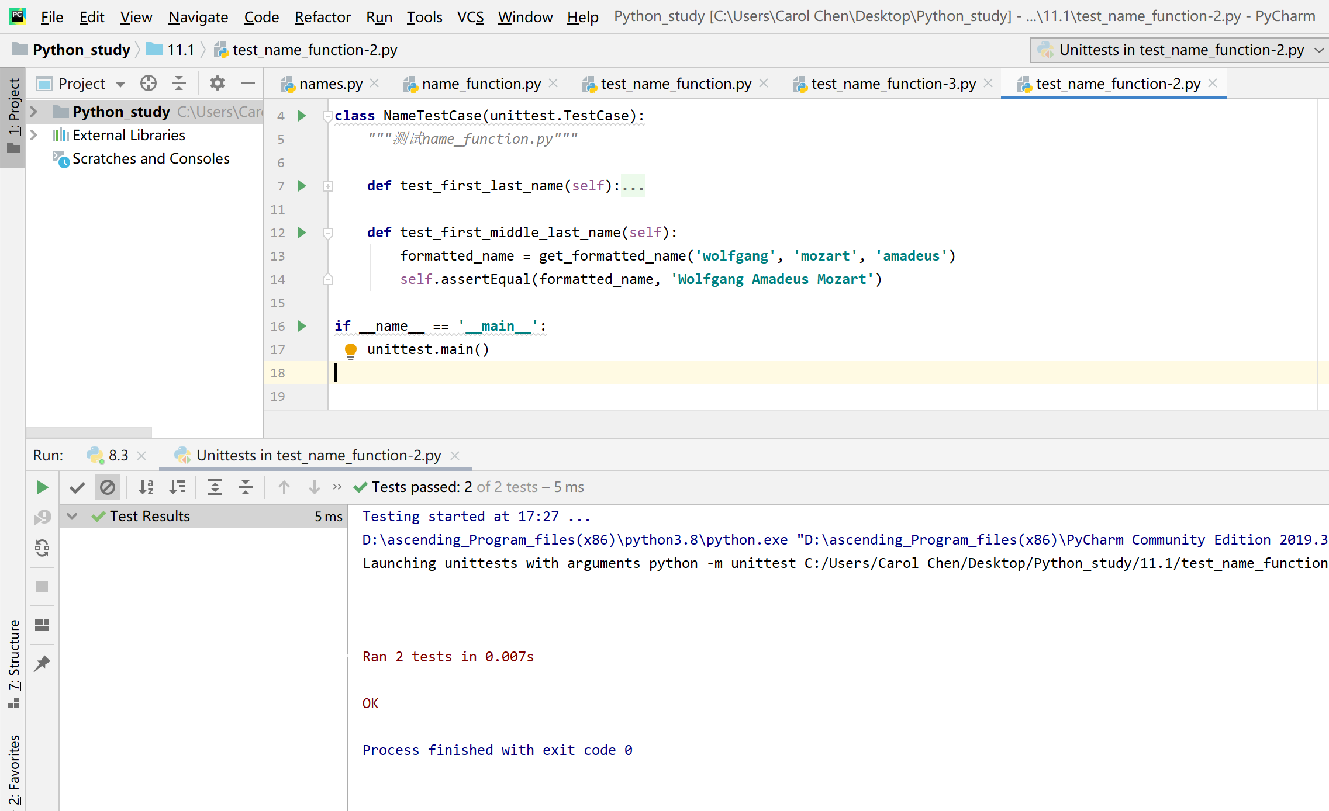
Task: Expand External Libraries tree node
Action: click(x=34, y=135)
